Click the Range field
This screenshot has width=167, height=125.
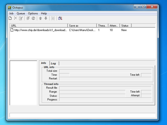(x=92, y=92)
